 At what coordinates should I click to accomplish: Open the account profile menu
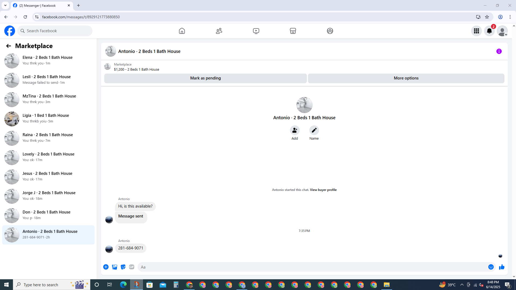502,31
